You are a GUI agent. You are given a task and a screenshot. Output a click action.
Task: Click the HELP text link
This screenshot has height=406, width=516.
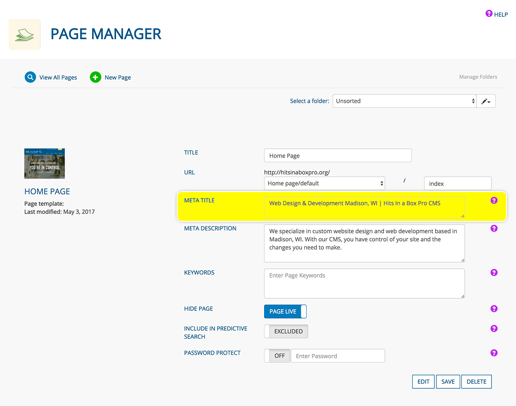pos(501,14)
